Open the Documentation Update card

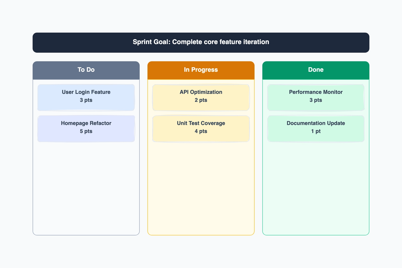[315, 128]
